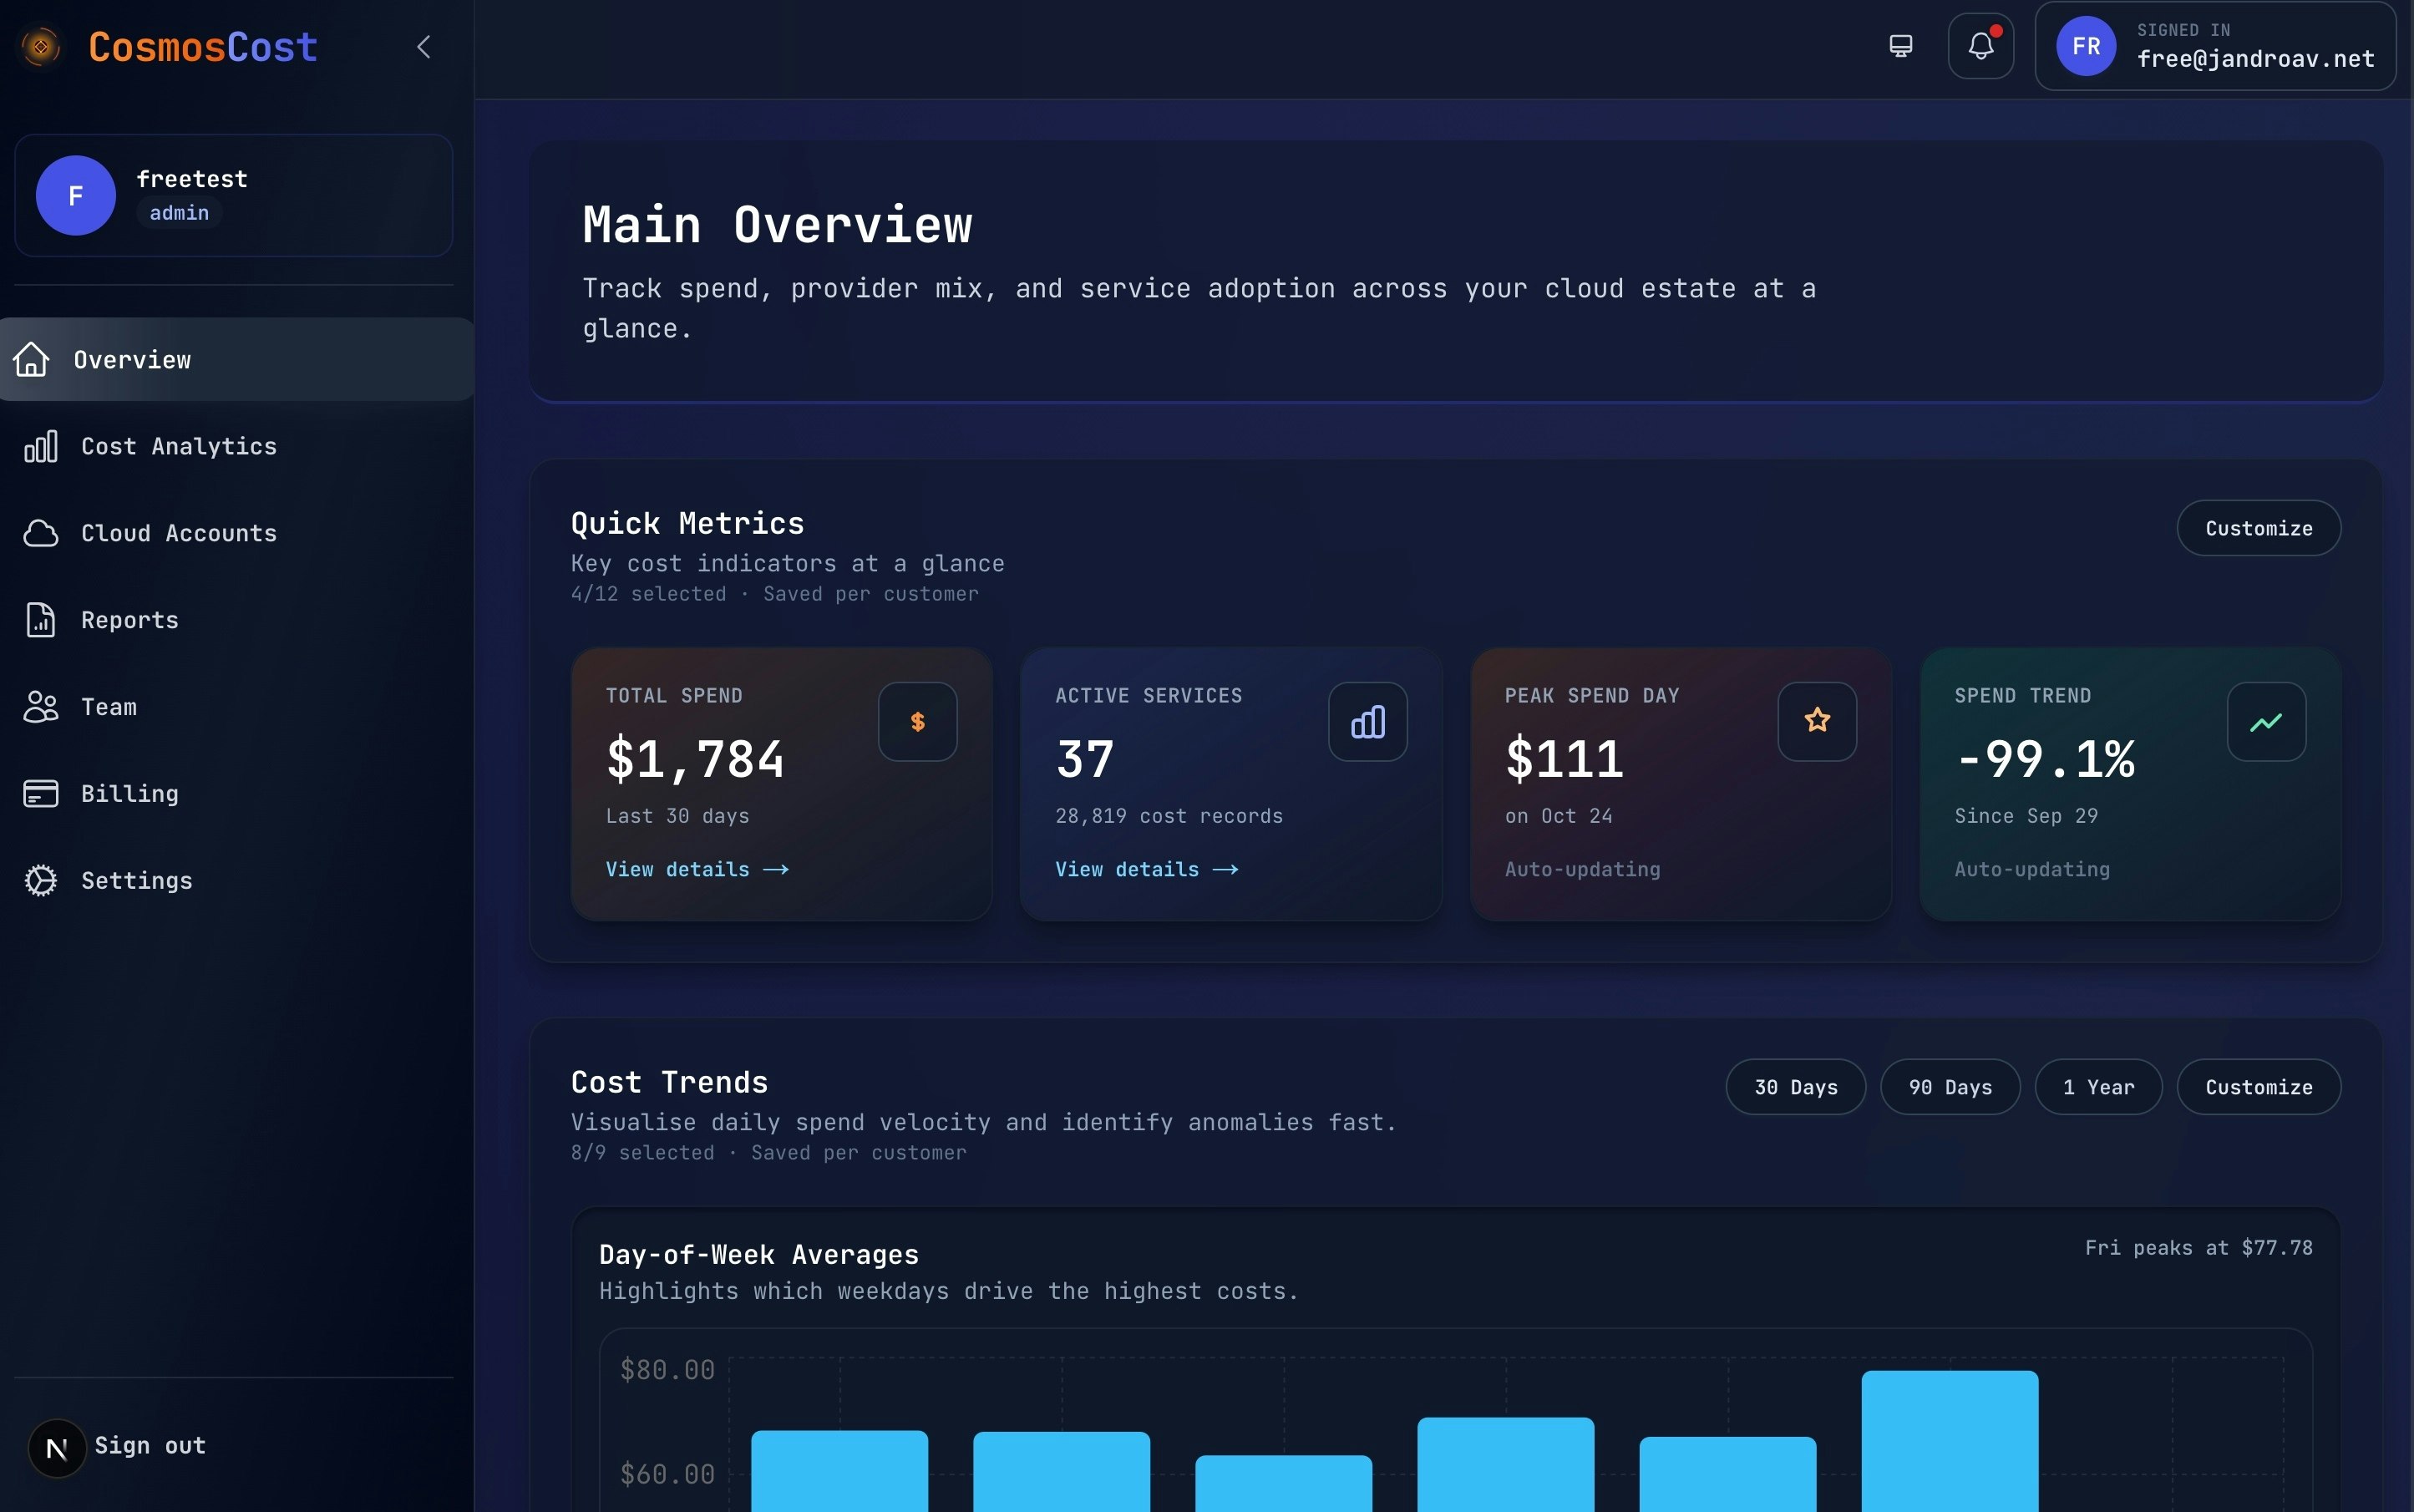Open Overview from the navigation menu
The height and width of the screenshot is (1512, 2414).
click(131, 359)
